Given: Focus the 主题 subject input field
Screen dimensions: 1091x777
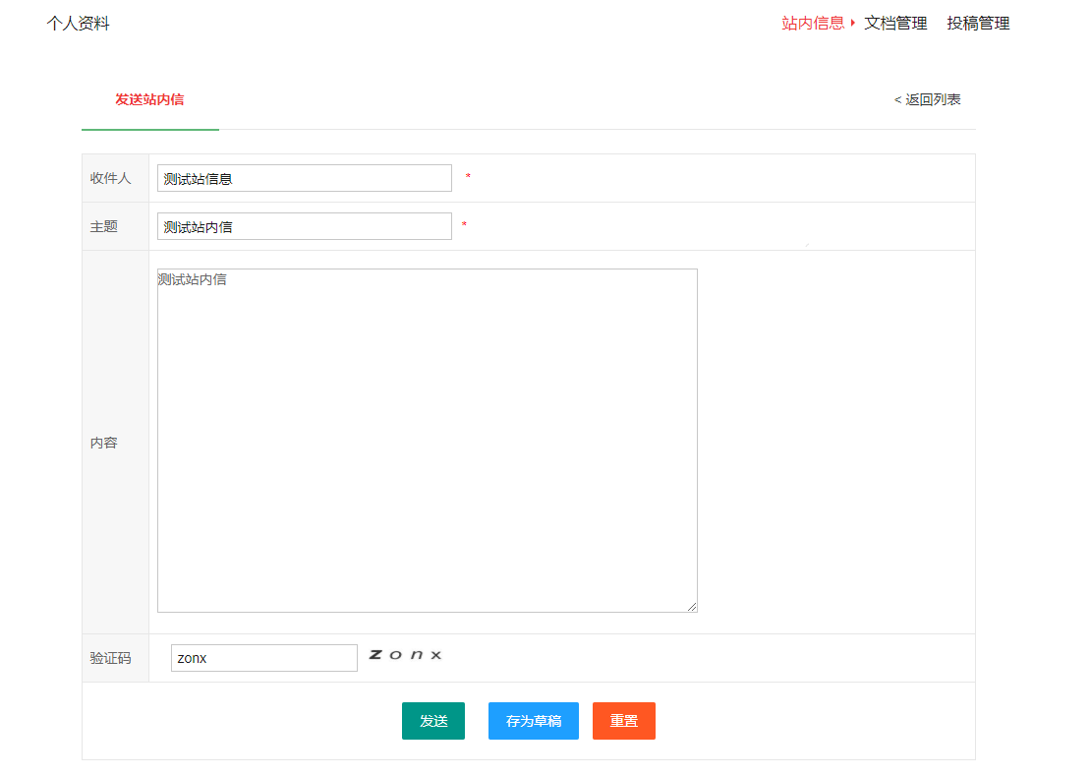Looking at the screenshot, I should pos(304,226).
